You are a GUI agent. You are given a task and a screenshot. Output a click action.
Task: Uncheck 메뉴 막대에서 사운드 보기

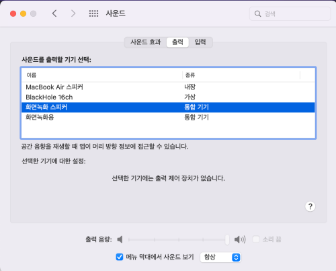coord(120,257)
